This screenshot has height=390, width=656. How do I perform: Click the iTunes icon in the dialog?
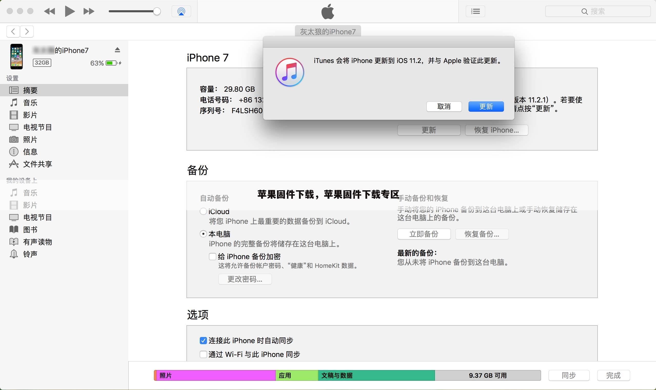click(x=290, y=72)
